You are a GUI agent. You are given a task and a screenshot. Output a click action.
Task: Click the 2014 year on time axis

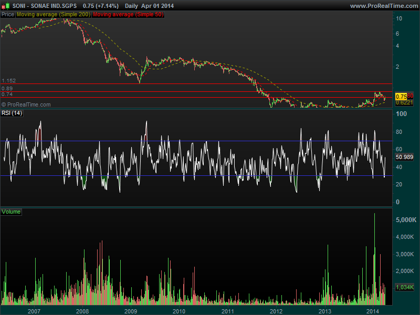click(x=373, y=311)
